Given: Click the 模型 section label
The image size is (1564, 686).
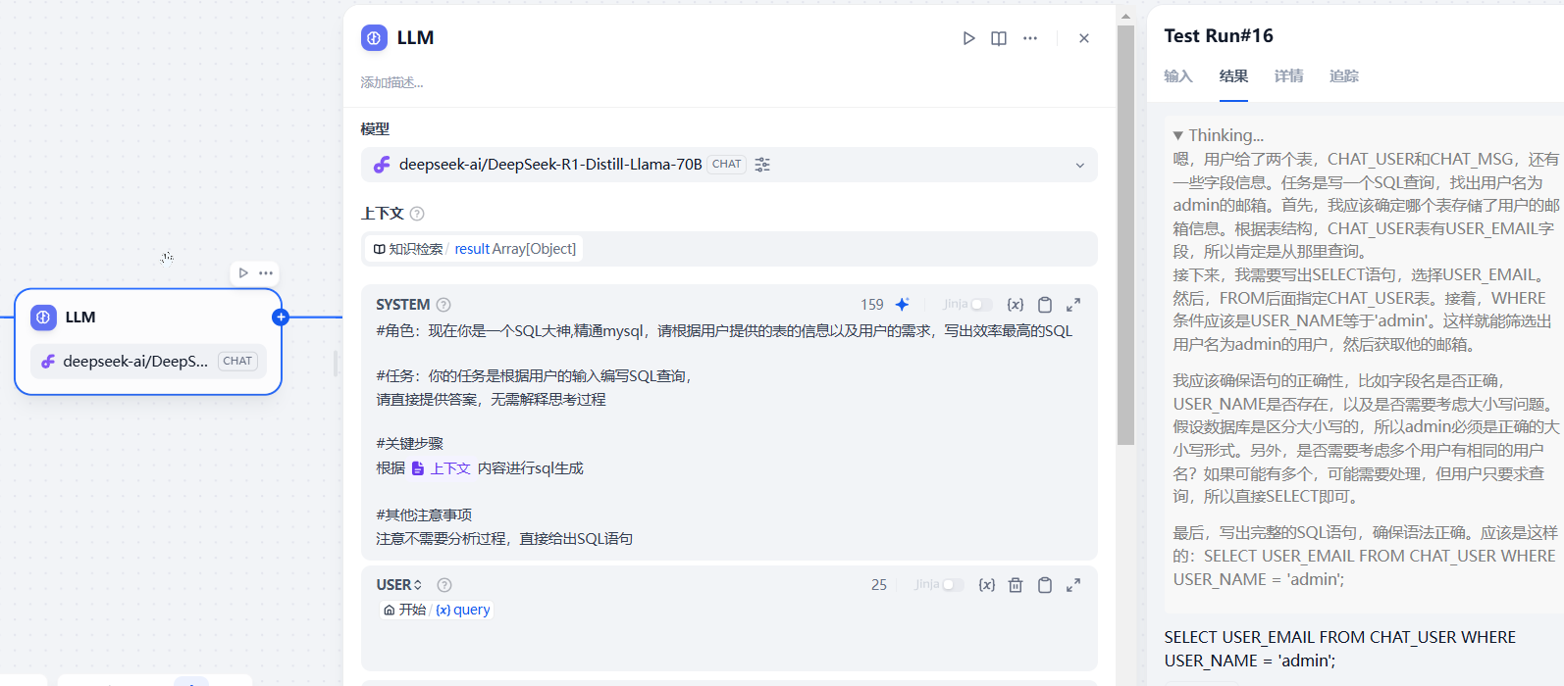Looking at the screenshot, I should (x=375, y=129).
